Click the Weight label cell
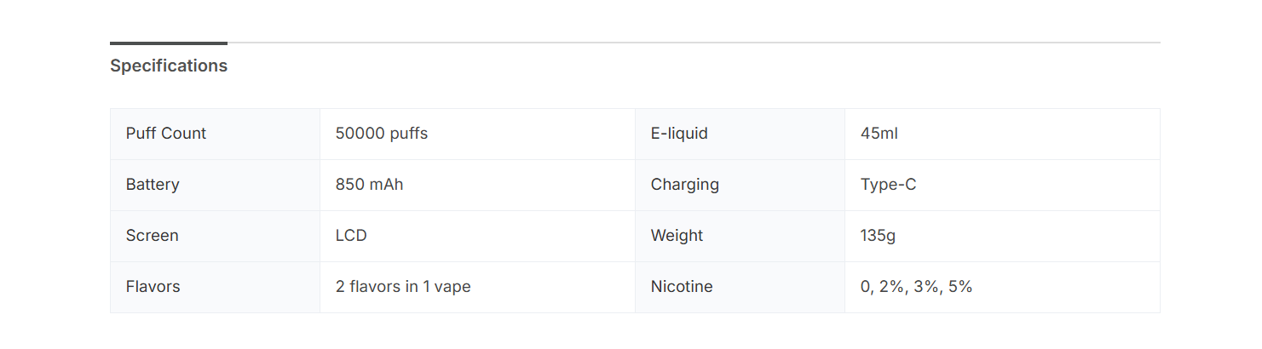The height and width of the screenshot is (349, 1262). coord(677,236)
